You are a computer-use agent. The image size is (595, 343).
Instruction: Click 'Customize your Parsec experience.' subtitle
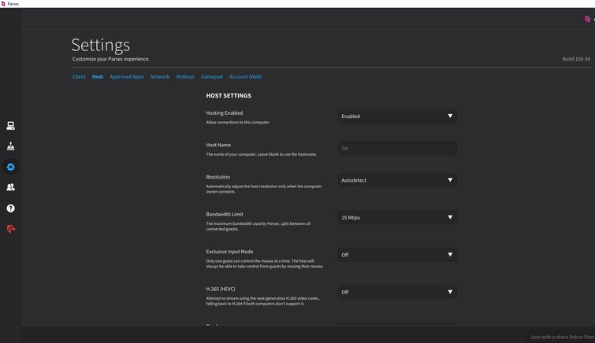pos(111,59)
